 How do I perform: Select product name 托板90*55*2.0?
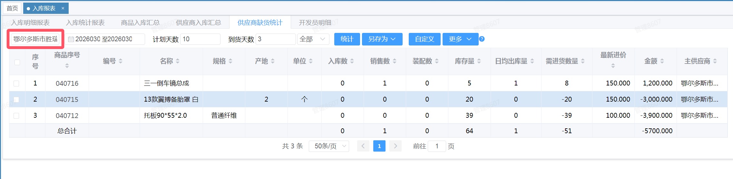point(165,115)
